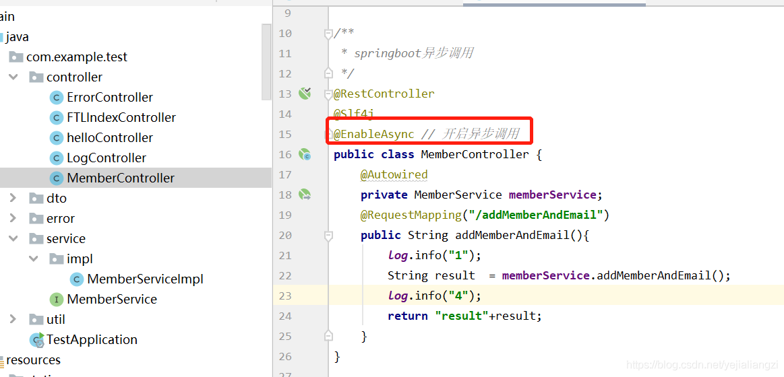Select MemberService interface in the tree
The image size is (784, 377).
pyautogui.click(x=112, y=300)
